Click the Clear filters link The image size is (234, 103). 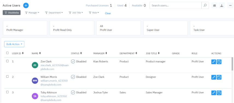[x=108, y=13]
